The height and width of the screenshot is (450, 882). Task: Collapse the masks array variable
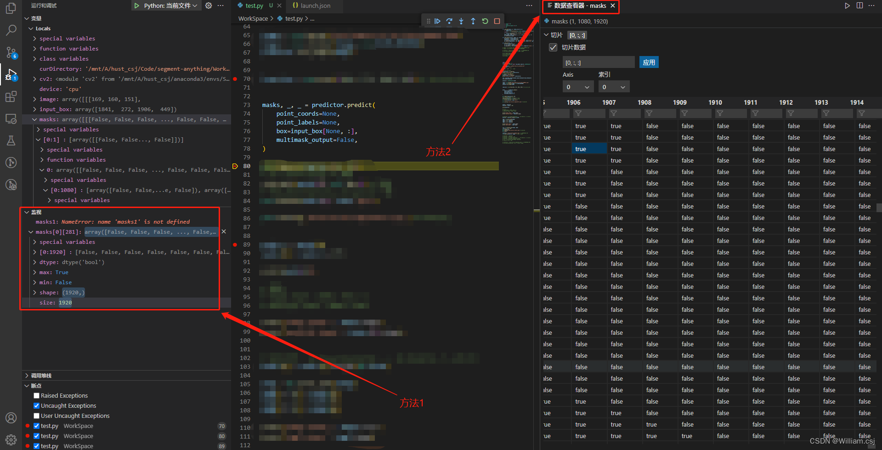pyautogui.click(x=34, y=119)
